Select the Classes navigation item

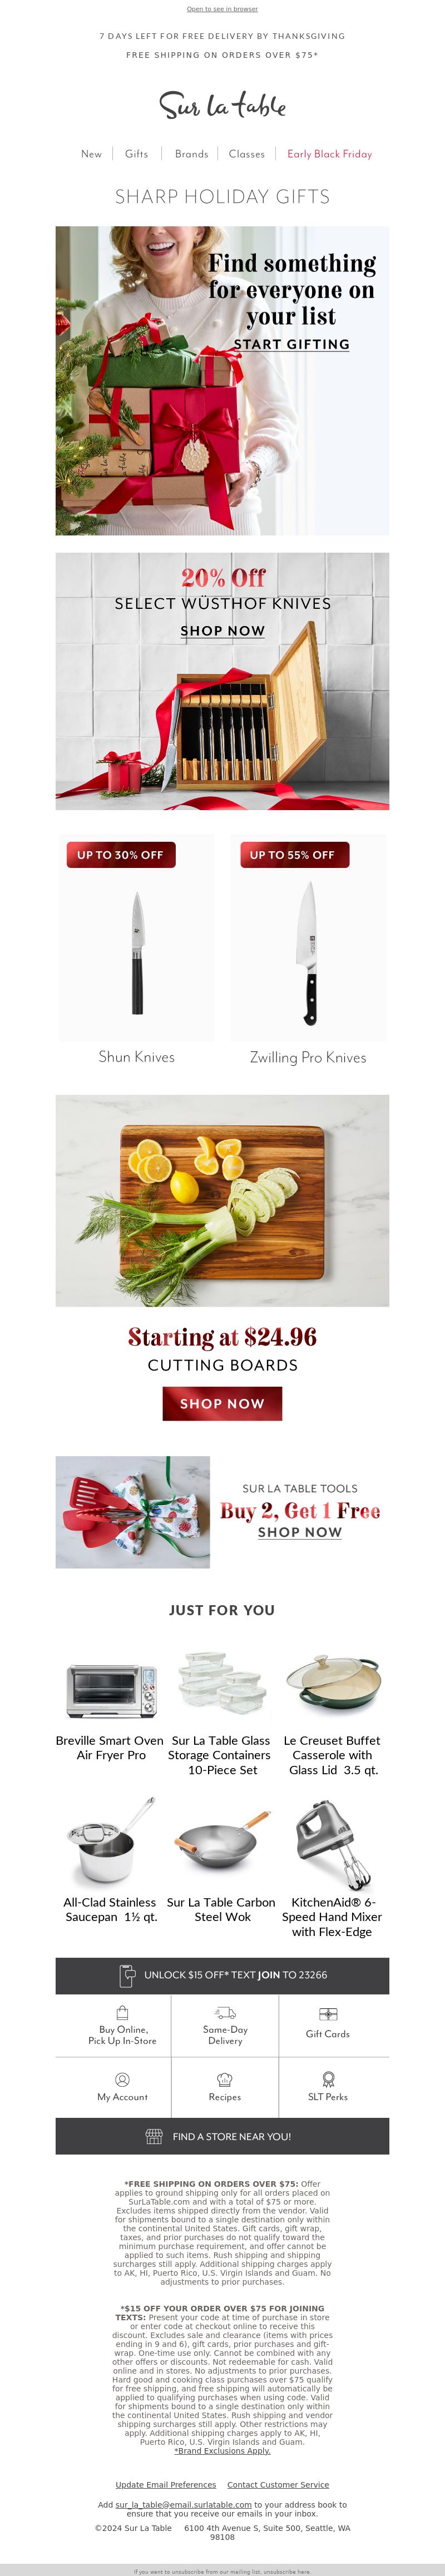(x=247, y=154)
